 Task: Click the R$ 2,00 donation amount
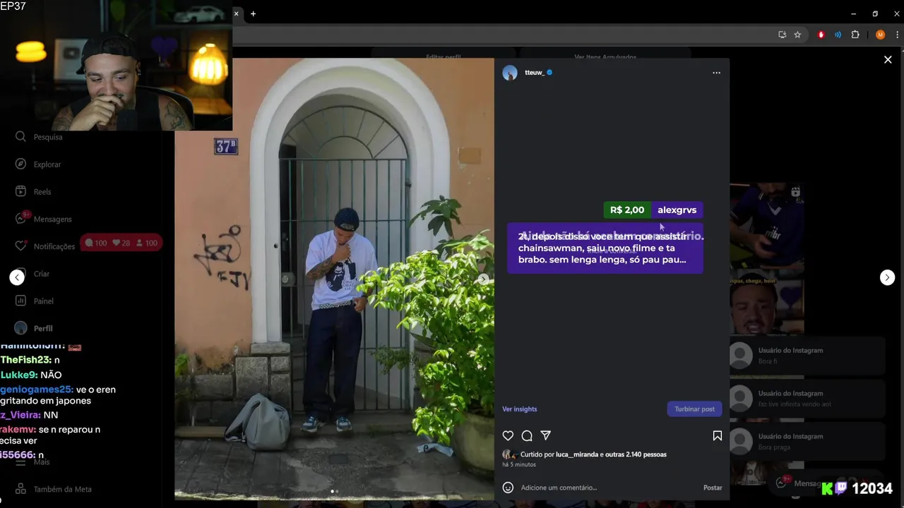[627, 210]
